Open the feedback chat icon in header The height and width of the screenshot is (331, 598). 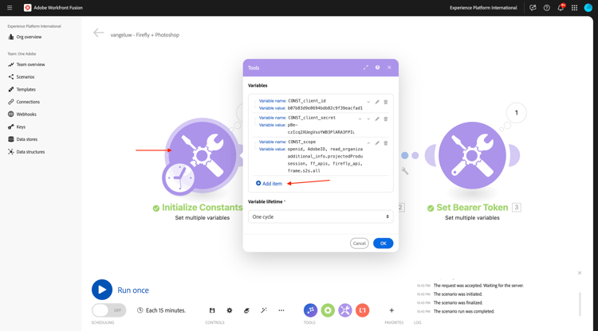(x=533, y=8)
